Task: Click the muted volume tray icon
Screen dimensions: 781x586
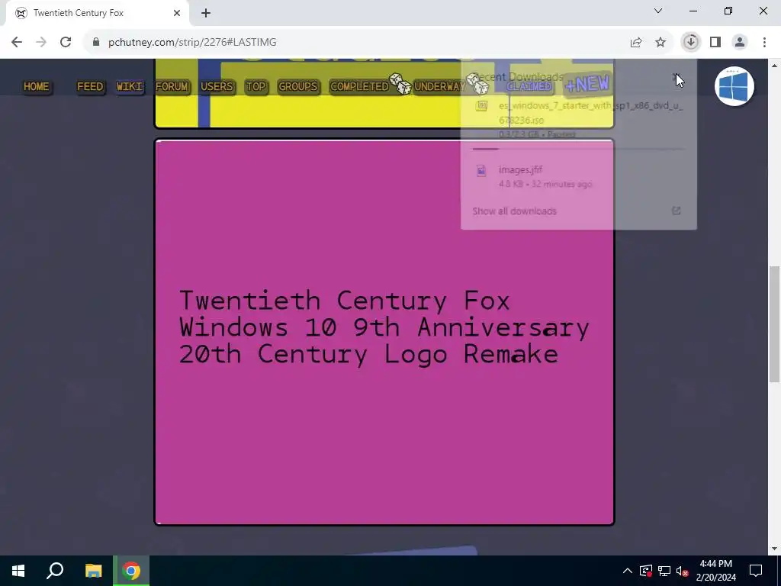Action: point(683,571)
